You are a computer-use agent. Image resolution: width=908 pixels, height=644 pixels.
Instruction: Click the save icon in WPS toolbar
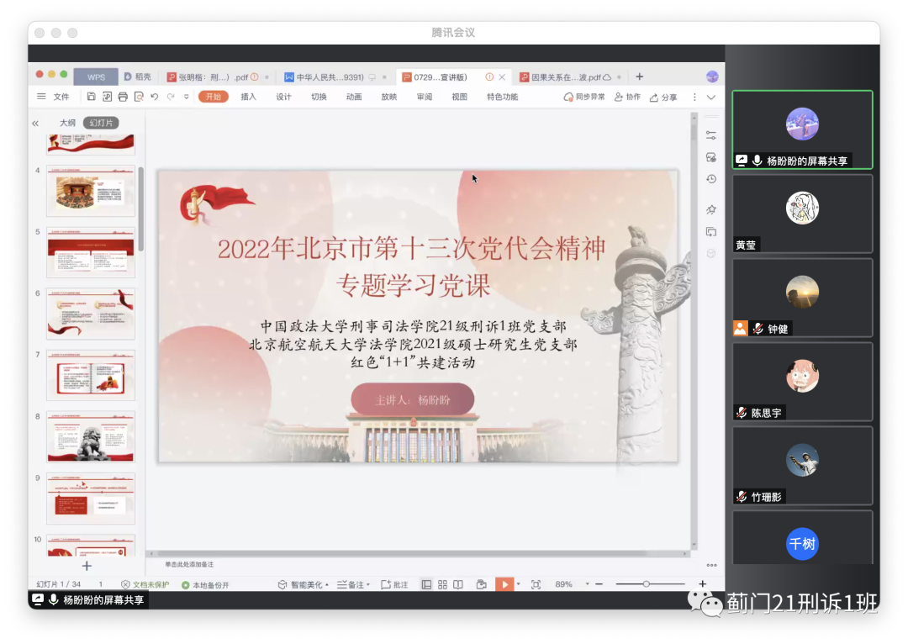(91, 97)
